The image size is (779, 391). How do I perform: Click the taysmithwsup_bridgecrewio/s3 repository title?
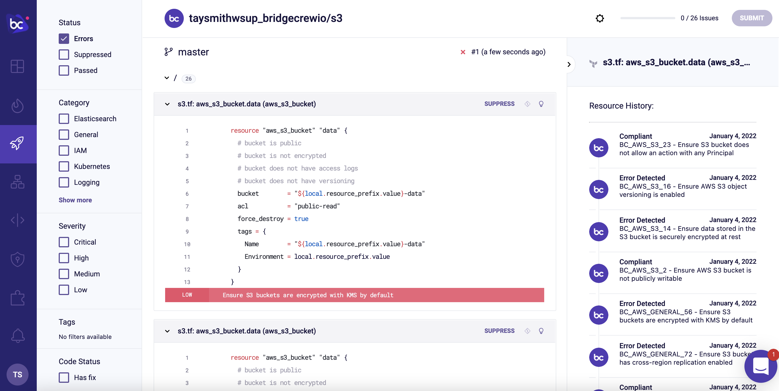[266, 18]
